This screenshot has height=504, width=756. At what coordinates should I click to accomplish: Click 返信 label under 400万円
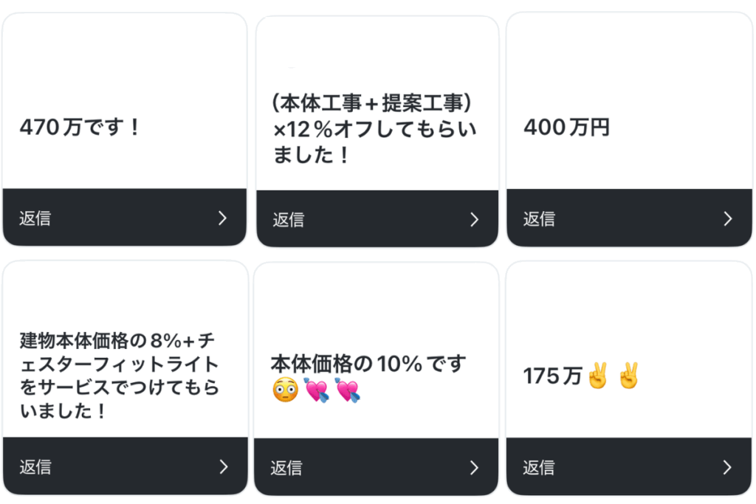pos(539,218)
